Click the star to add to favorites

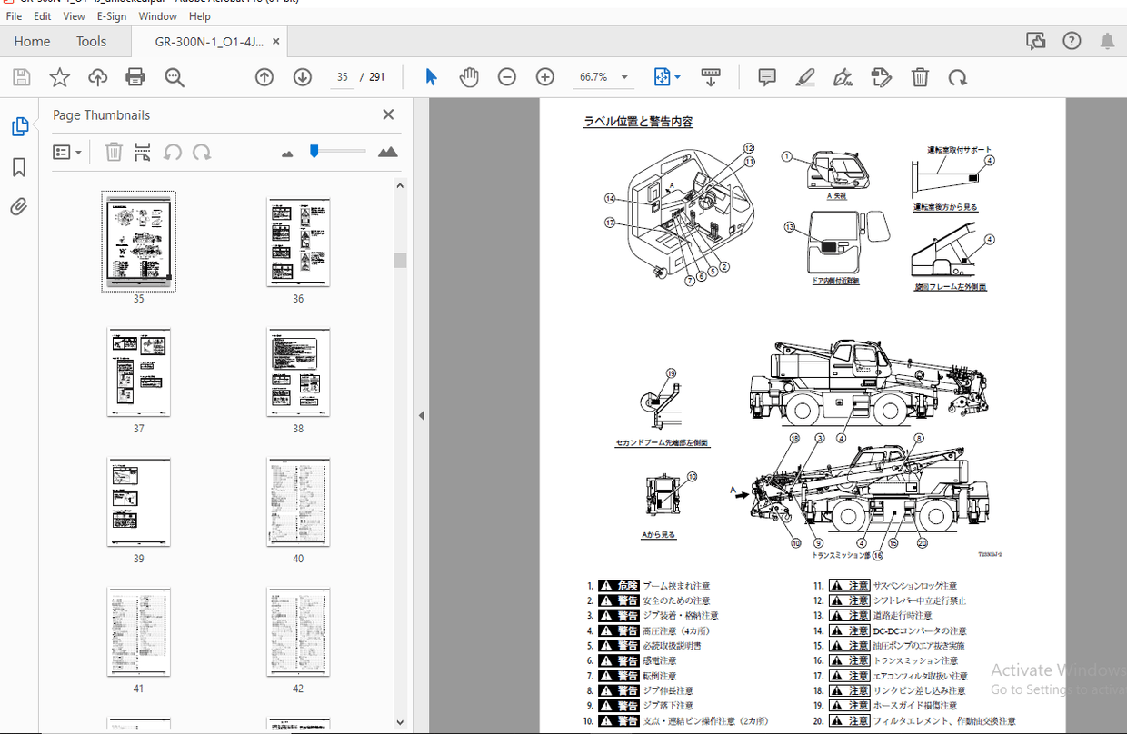pyautogui.click(x=59, y=77)
